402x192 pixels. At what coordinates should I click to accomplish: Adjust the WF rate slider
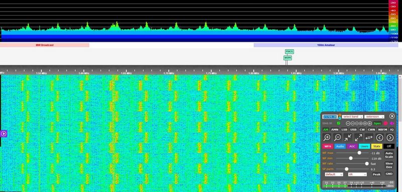[x=353, y=163]
